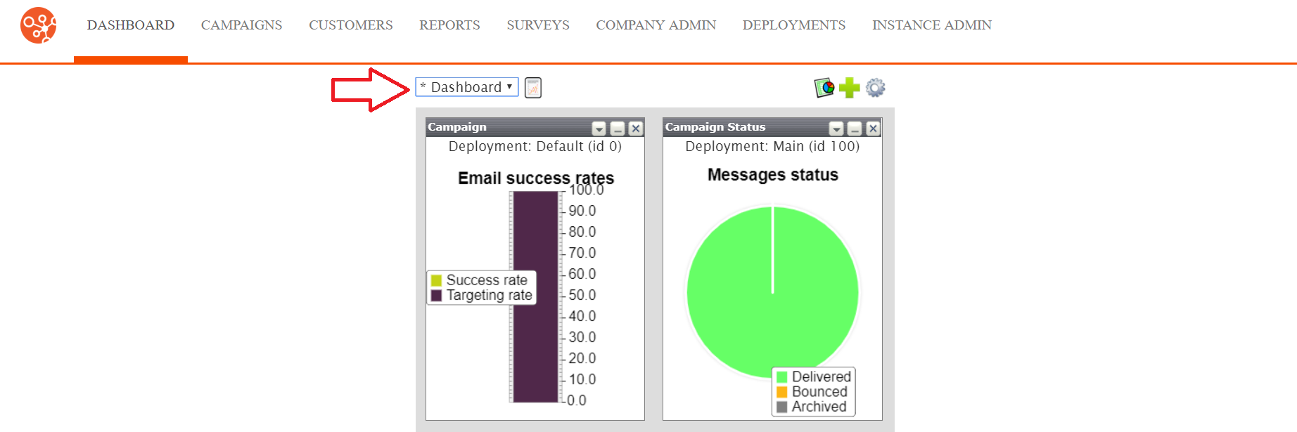Click the report page icon beside the Dashboard dropdown
1297x432 pixels.
click(x=533, y=88)
